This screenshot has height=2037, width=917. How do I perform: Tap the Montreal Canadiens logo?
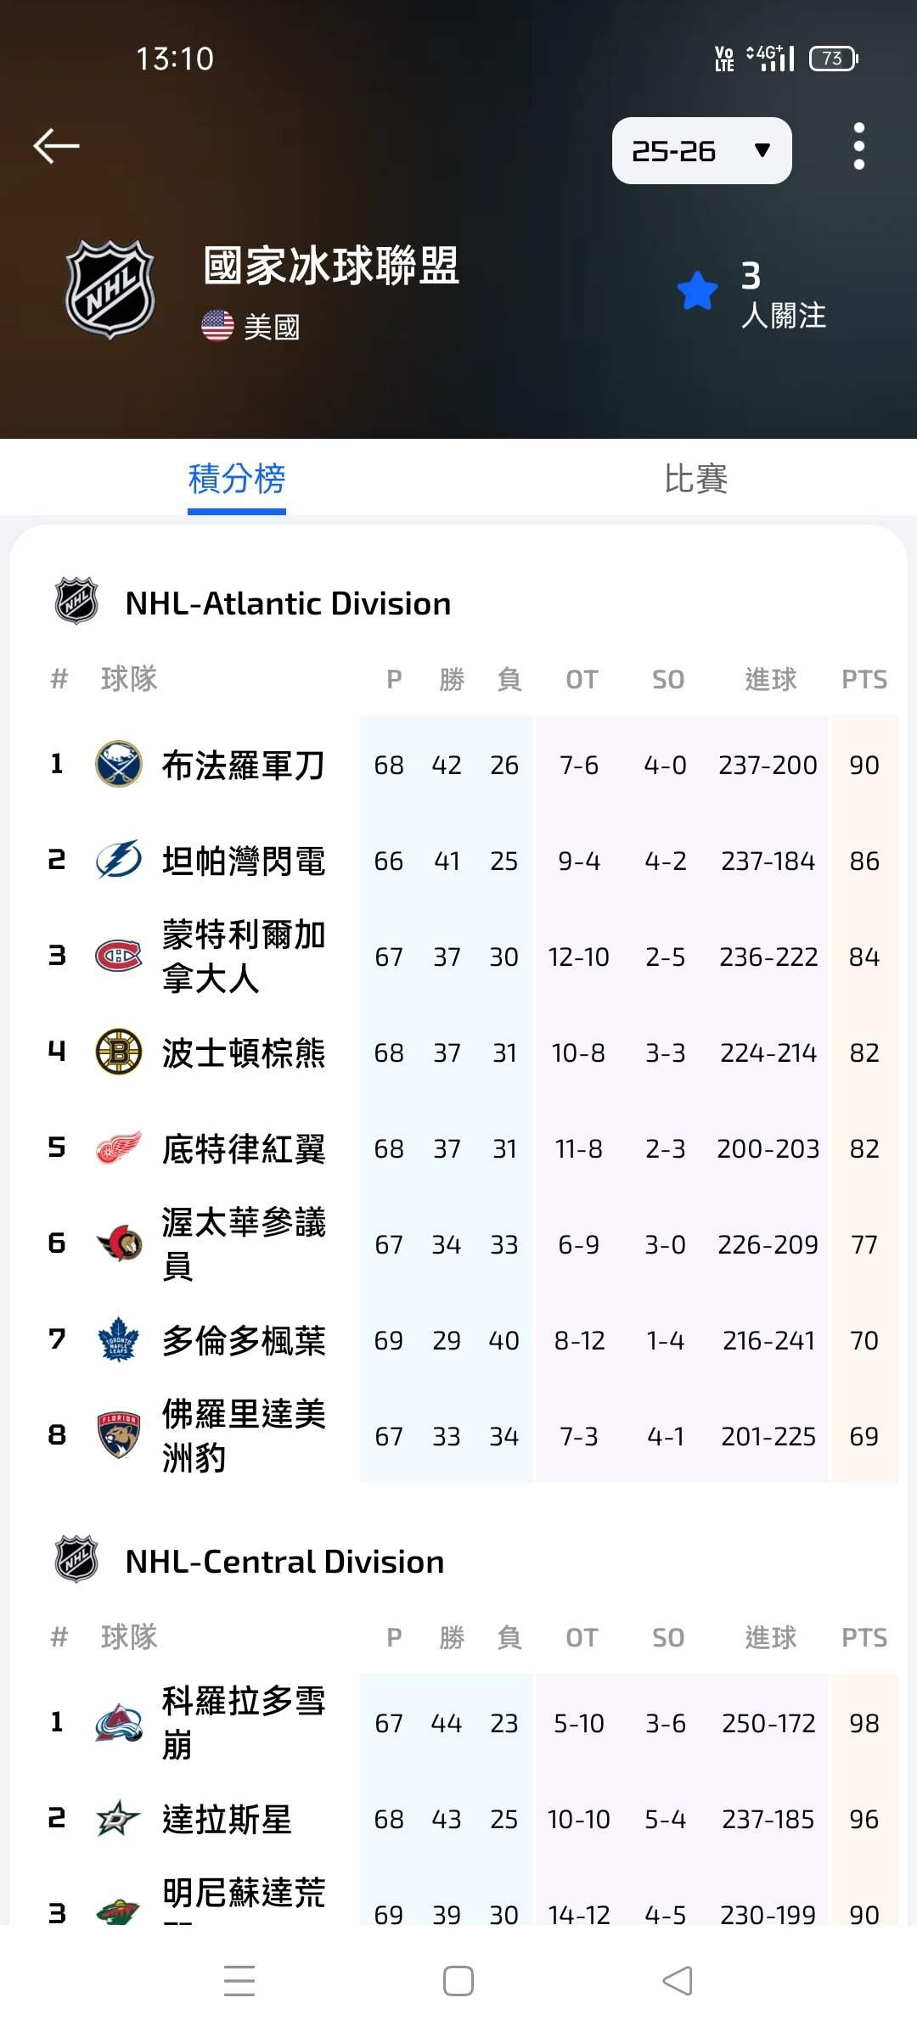pyautogui.click(x=118, y=957)
